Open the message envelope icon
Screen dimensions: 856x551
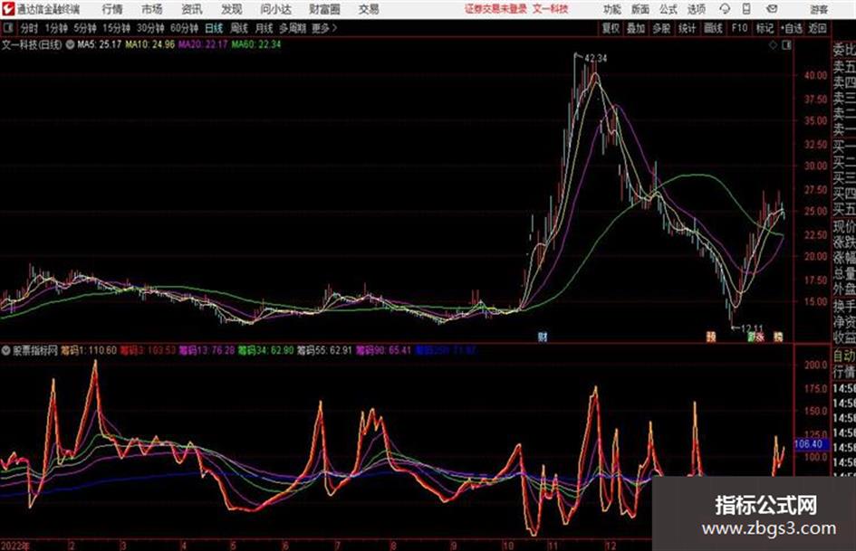pyautogui.click(x=772, y=9)
